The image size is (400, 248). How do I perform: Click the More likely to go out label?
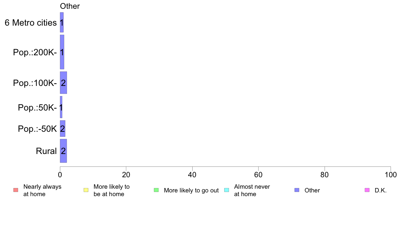click(191, 190)
